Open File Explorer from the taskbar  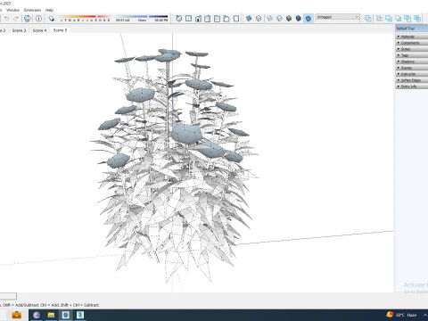51,315
